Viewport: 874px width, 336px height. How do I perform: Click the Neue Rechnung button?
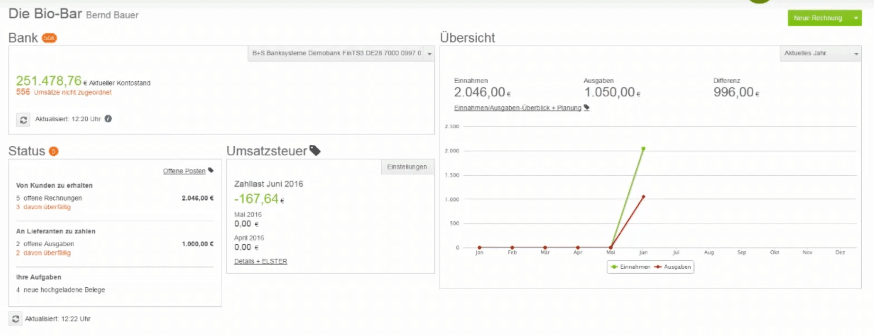point(818,18)
